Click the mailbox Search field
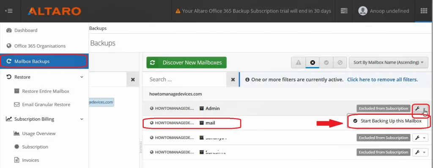Viewport: 433px width, 168px height. (184, 79)
